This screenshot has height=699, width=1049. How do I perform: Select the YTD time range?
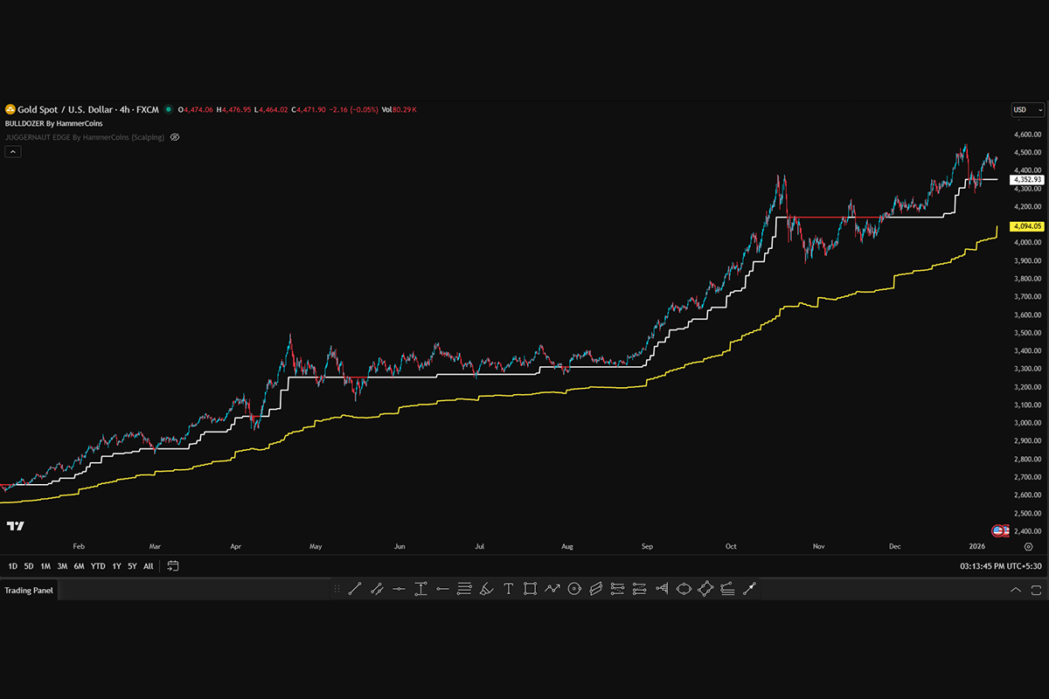pos(98,566)
